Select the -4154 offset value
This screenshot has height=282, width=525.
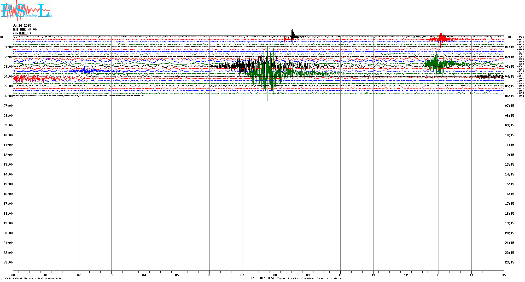point(521,79)
